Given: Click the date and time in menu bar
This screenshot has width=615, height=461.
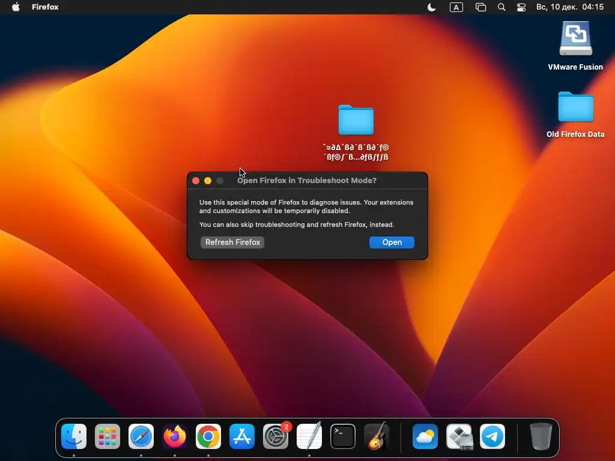Looking at the screenshot, I should pyautogui.click(x=570, y=7).
